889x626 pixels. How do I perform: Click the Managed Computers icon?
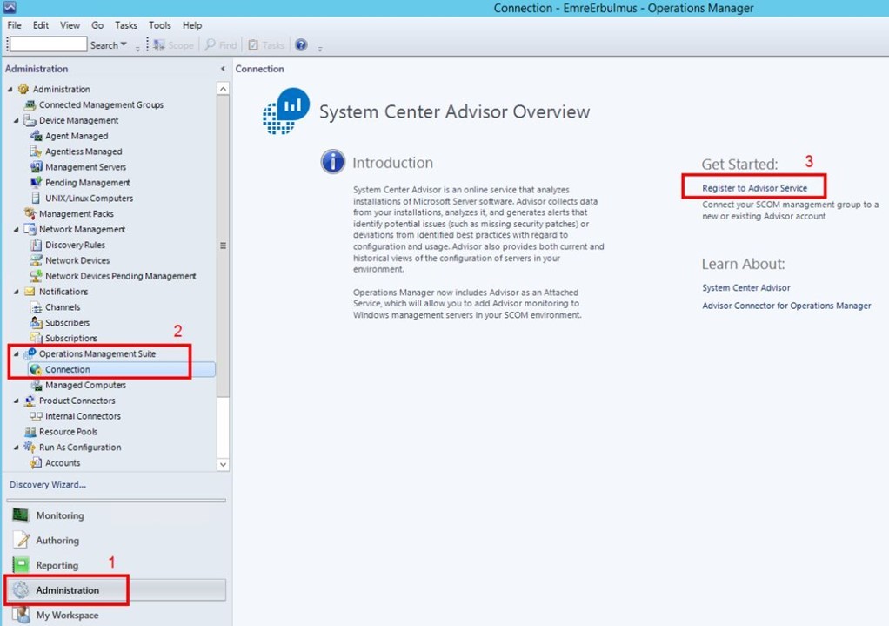[x=36, y=385]
